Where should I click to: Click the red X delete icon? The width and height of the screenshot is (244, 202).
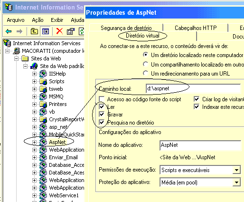pos(59,31)
